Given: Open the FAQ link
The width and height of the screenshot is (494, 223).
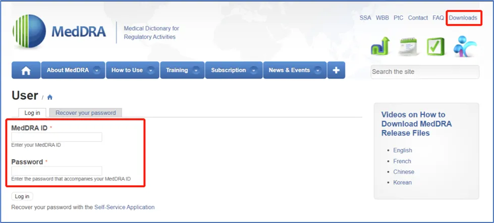Looking at the screenshot, I should 438,18.
